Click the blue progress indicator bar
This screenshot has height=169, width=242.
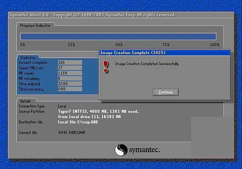[x=118, y=36]
